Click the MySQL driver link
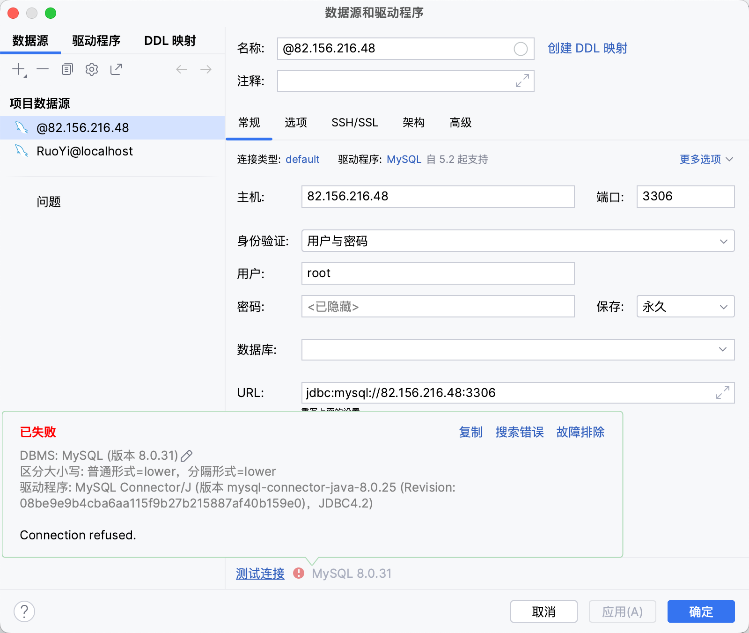Viewport: 749px width, 633px height. pyautogui.click(x=404, y=159)
